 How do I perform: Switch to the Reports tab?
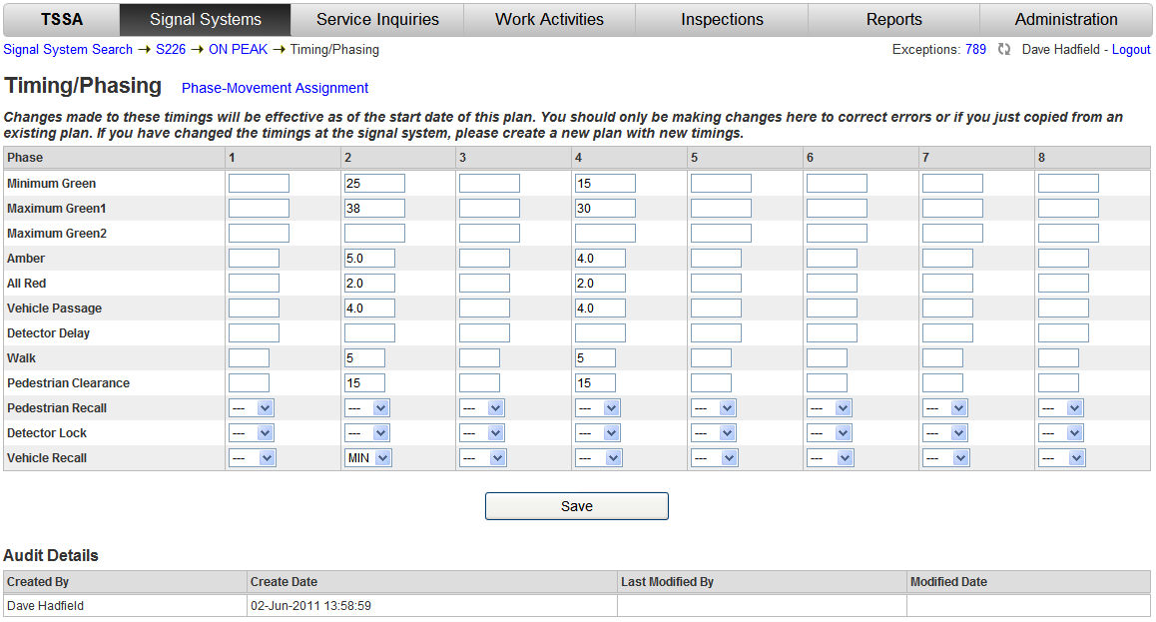tap(893, 19)
